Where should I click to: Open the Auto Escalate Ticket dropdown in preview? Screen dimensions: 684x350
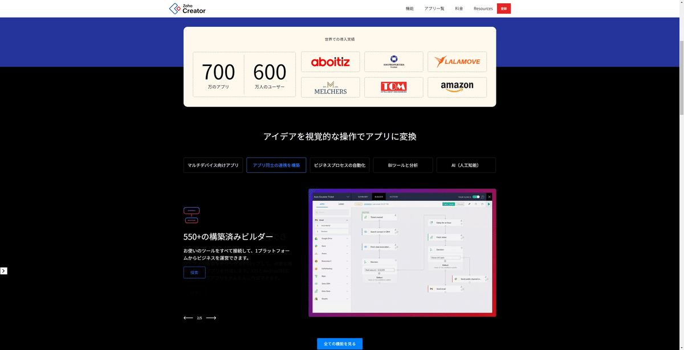tap(348, 197)
